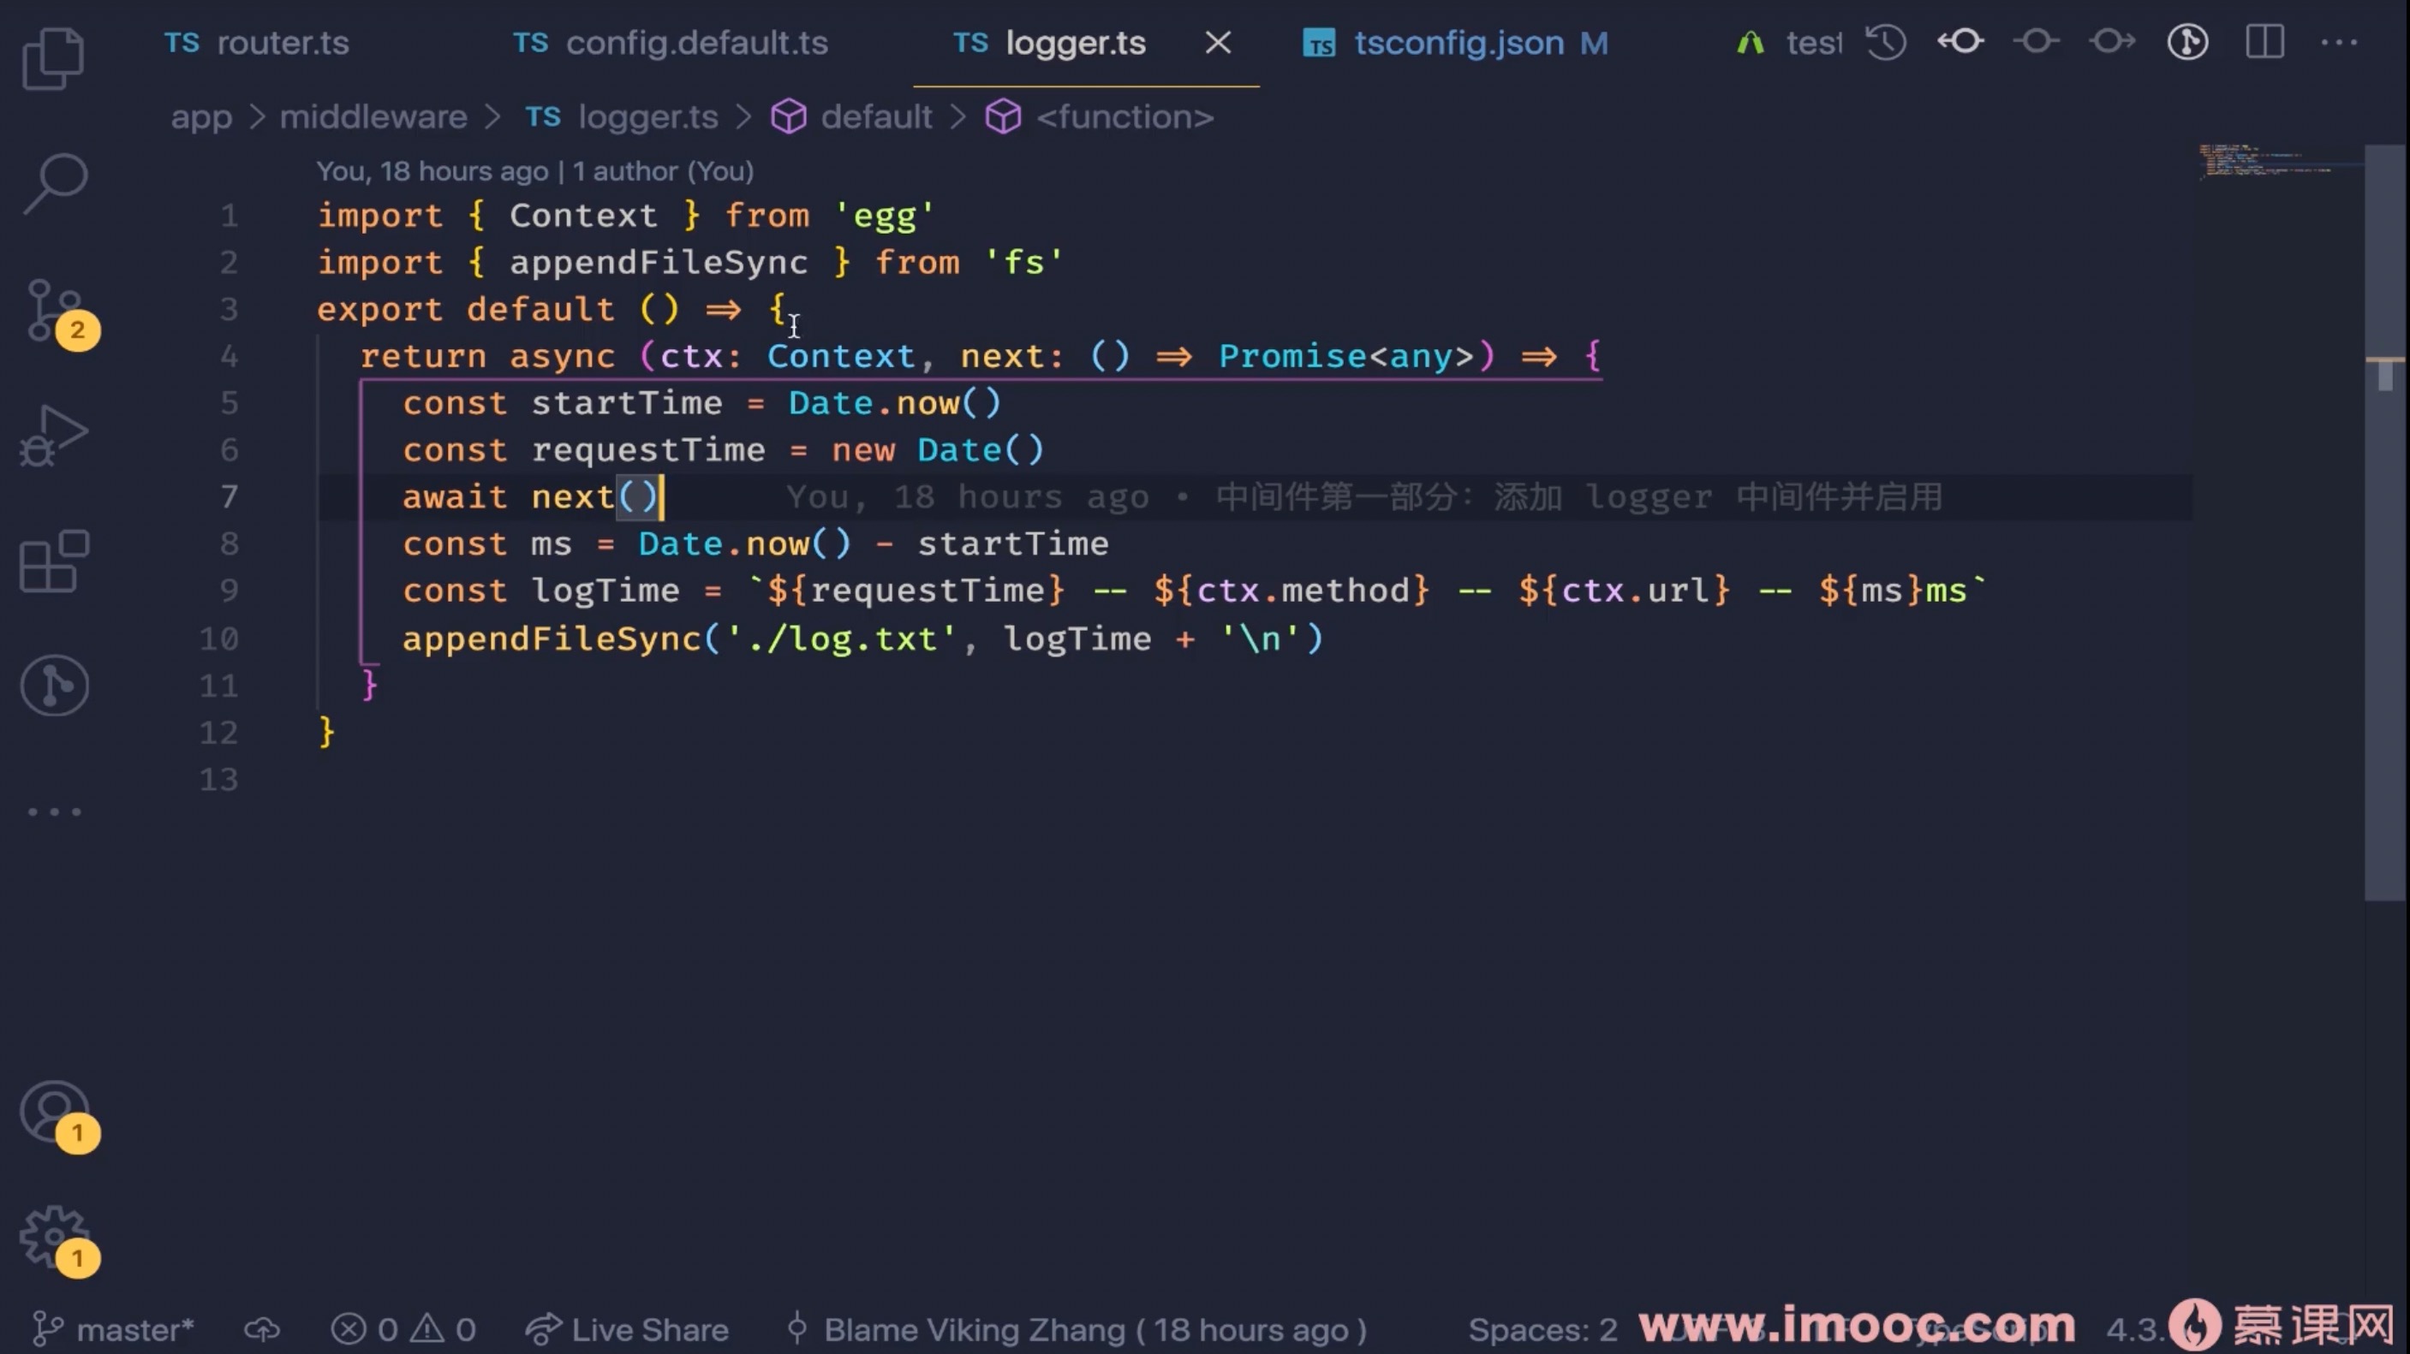
Task: Switch to the tsconfig.json tab
Action: 1456,43
